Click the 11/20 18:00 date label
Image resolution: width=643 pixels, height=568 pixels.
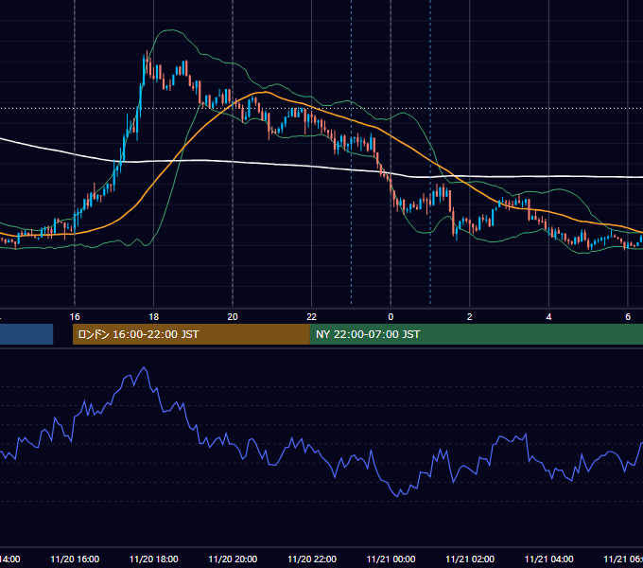154,559
